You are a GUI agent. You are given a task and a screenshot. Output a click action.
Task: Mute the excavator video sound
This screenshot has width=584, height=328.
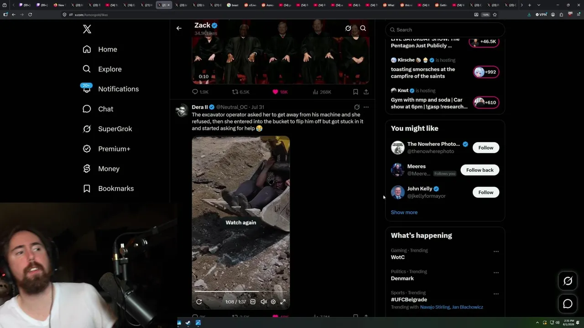point(263,302)
